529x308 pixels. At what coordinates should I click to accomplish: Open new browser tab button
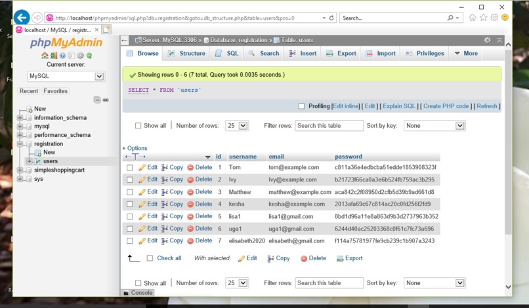(x=106, y=29)
